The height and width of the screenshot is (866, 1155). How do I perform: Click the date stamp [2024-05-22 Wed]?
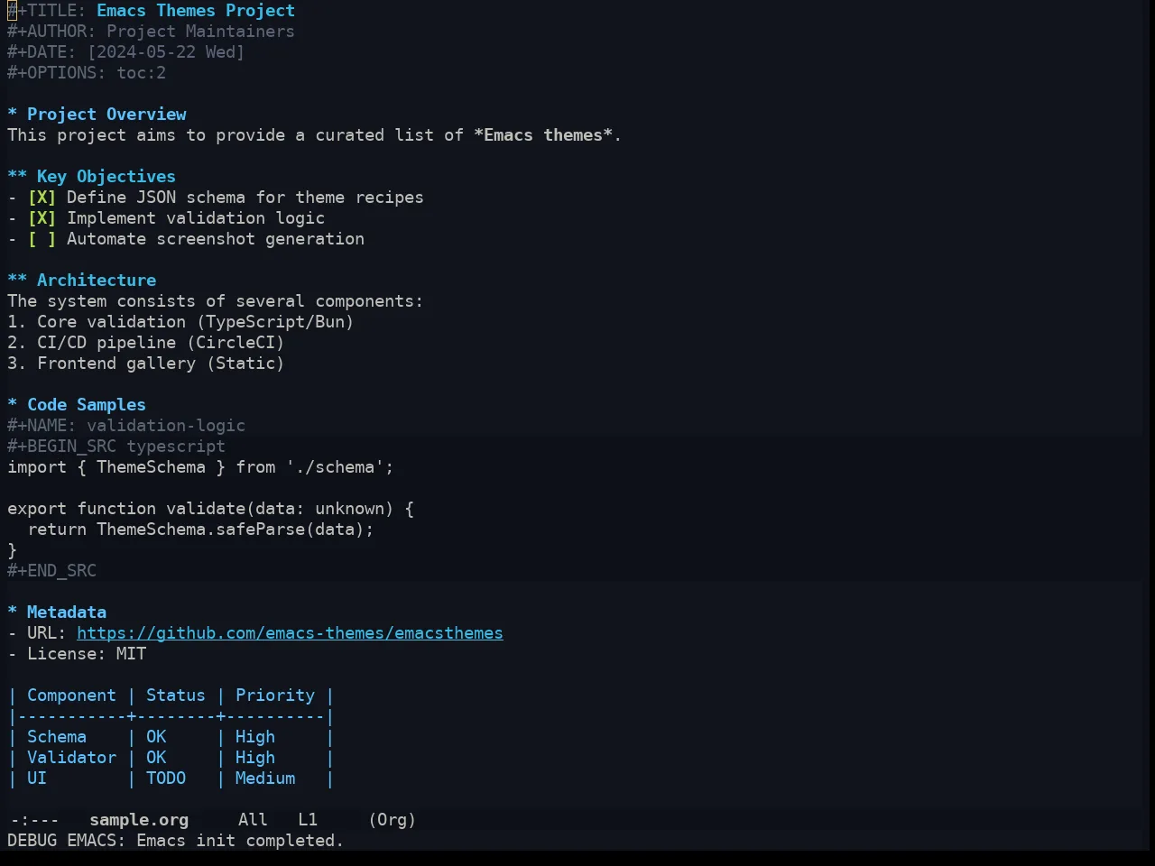166,52
